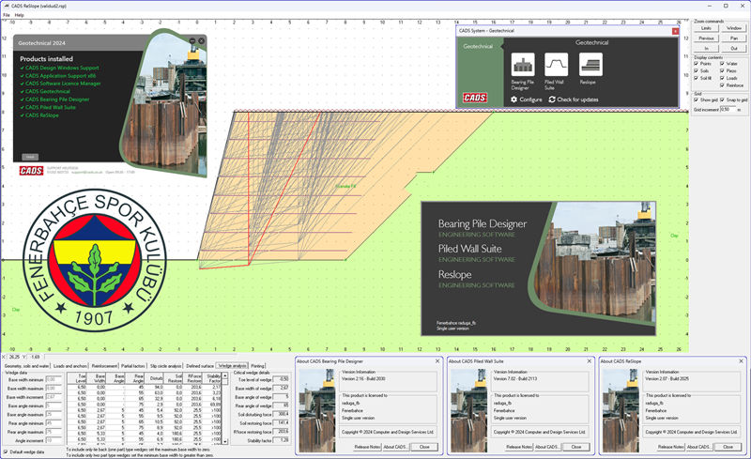751x459 pixels.
Task: Toggle Soils display checkbox
Action: [x=696, y=70]
